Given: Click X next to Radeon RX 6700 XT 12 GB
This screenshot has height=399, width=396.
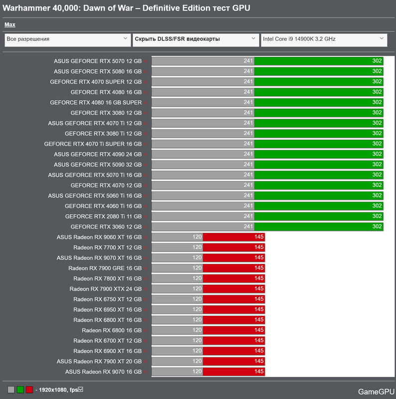Looking at the screenshot, I should pos(145,341).
